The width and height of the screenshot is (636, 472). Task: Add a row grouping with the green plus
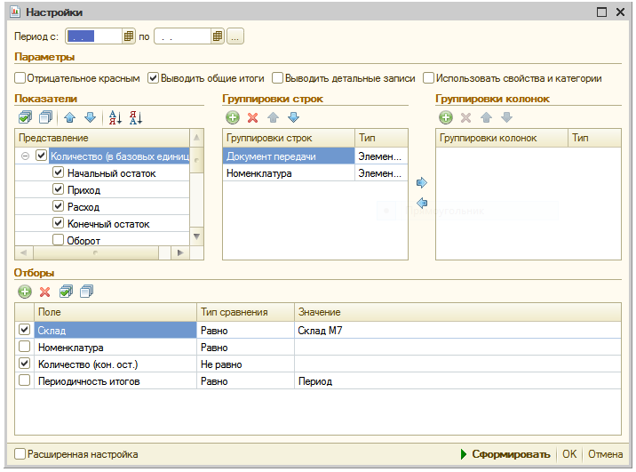tap(233, 117)
